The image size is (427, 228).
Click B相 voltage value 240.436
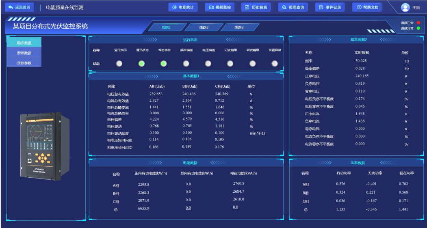click(x=189, y=94)
